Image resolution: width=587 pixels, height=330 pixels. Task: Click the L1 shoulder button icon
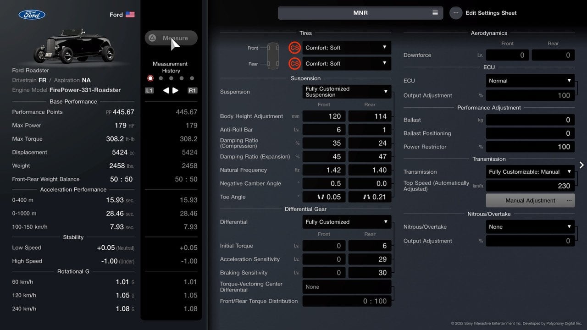(150, 91)
